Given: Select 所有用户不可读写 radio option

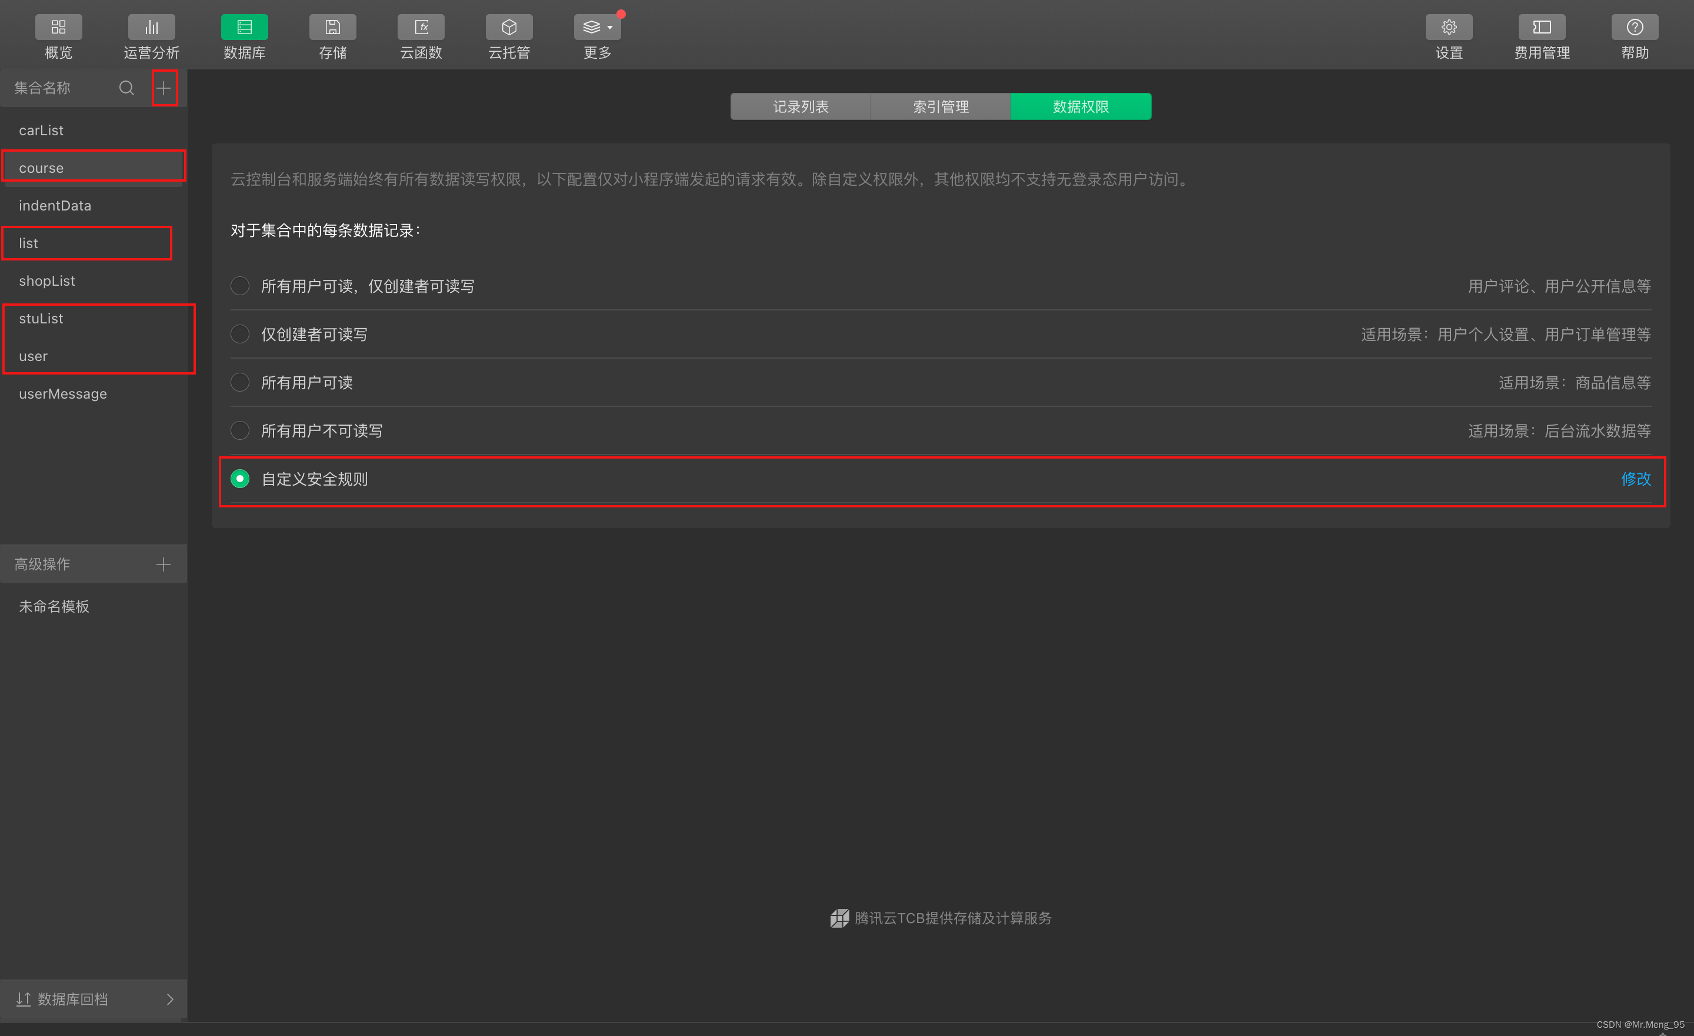Looking at the screenshot, I should (x=240, y=430).
